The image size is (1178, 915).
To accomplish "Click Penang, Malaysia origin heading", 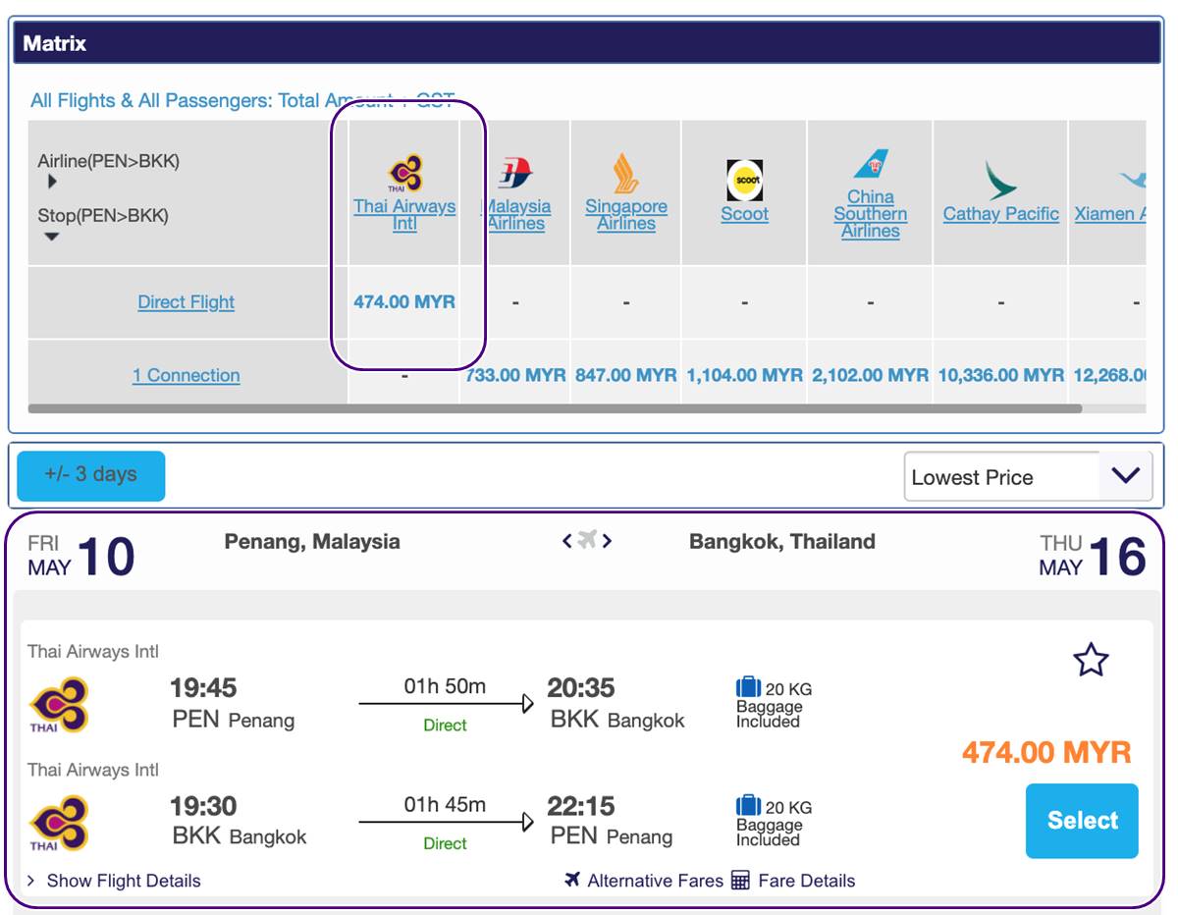I will click(312, 541).
